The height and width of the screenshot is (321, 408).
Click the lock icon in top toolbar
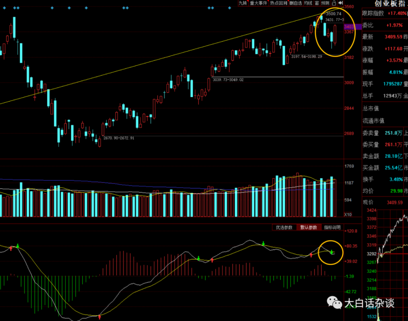333,3
